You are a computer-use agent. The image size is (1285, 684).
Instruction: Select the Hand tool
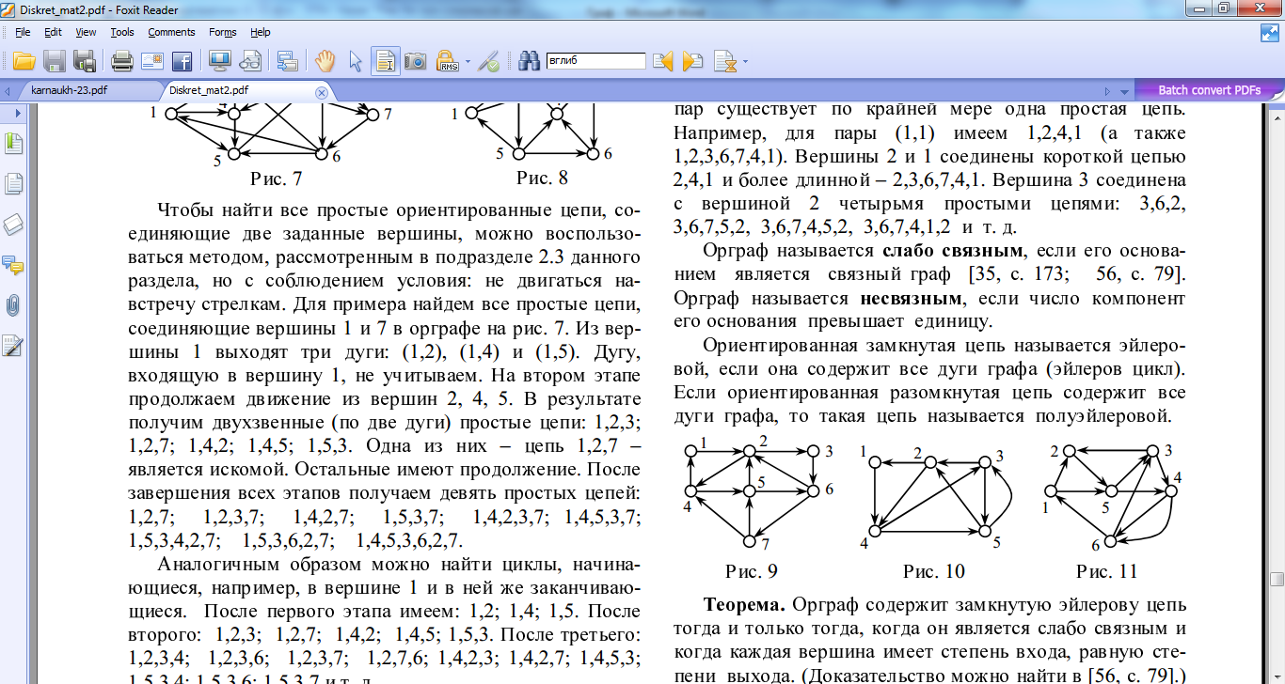[x=325, y=62]
